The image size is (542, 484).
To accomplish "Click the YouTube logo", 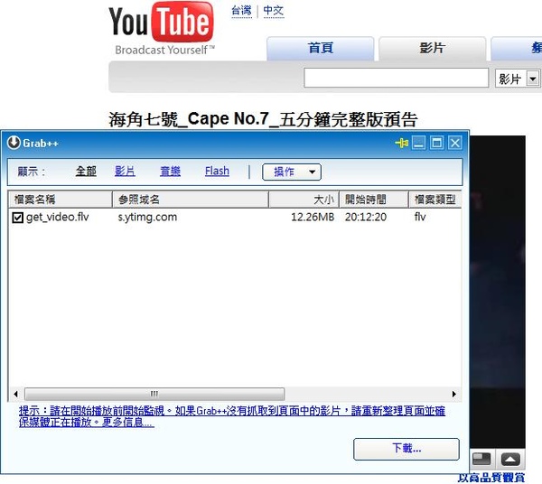I will click(162, 28).
